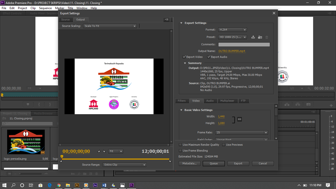The width and height of the screenshot is (336, 189).
Task: Click the Cortana circle icon
Action: (x=22, y=185)
